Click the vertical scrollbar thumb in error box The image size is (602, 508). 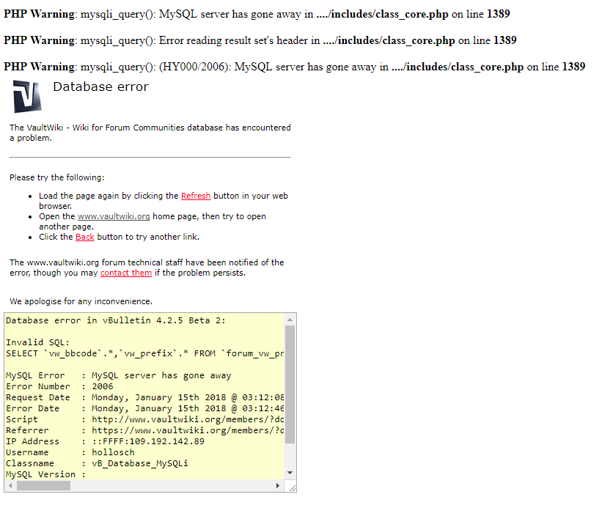pyautogui.click(x=290, y=385)
